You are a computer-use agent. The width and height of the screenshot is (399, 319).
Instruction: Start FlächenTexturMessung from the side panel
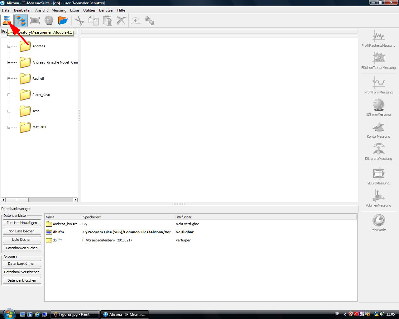(378, 61)
